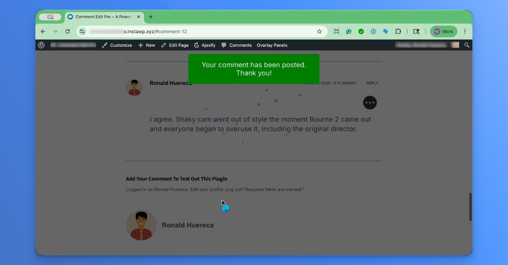Open the comment options ellipsis button

pyautogui.click(x=370, y=103)
